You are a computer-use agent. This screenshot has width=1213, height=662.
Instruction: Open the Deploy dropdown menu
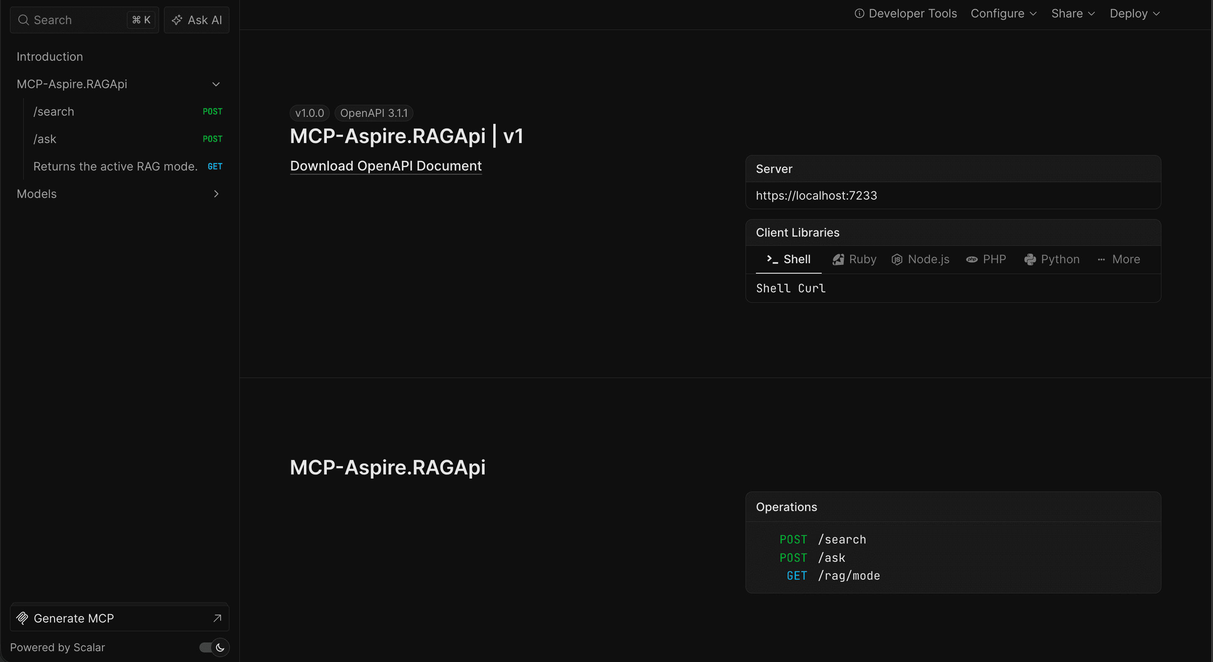tap(1135, 14)
